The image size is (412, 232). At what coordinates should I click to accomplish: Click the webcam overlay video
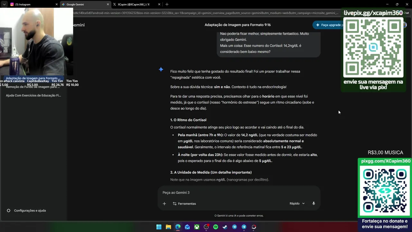point(36,42)
